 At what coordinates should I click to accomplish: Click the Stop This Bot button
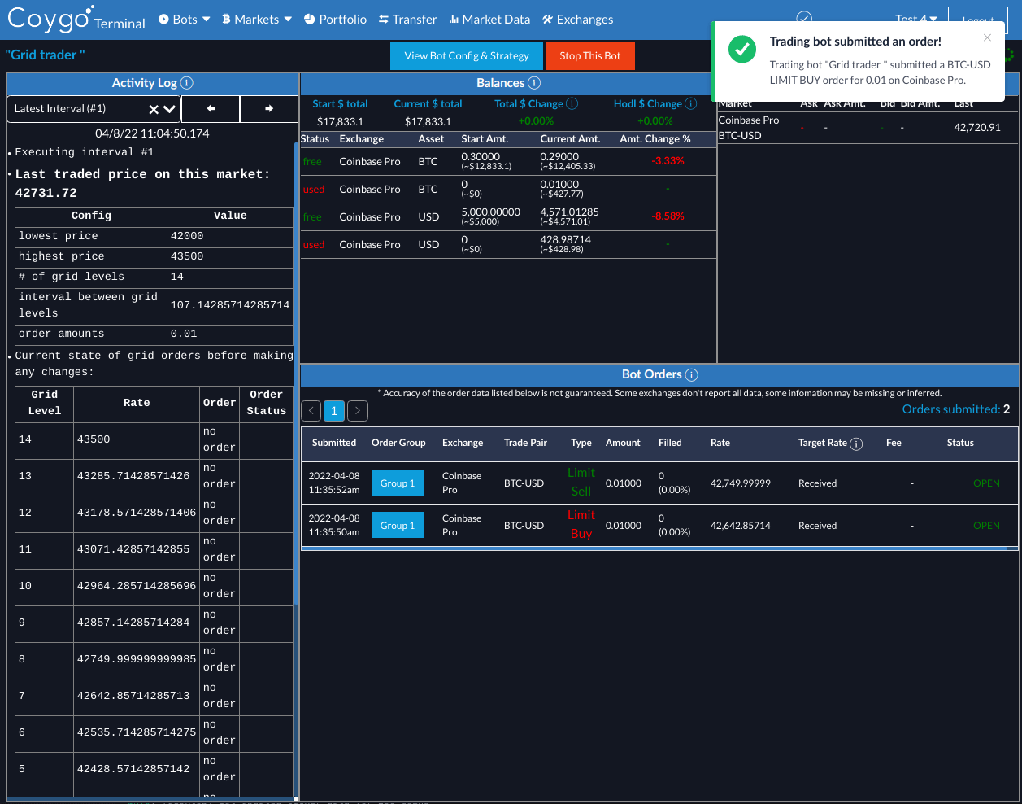[590, 56]
